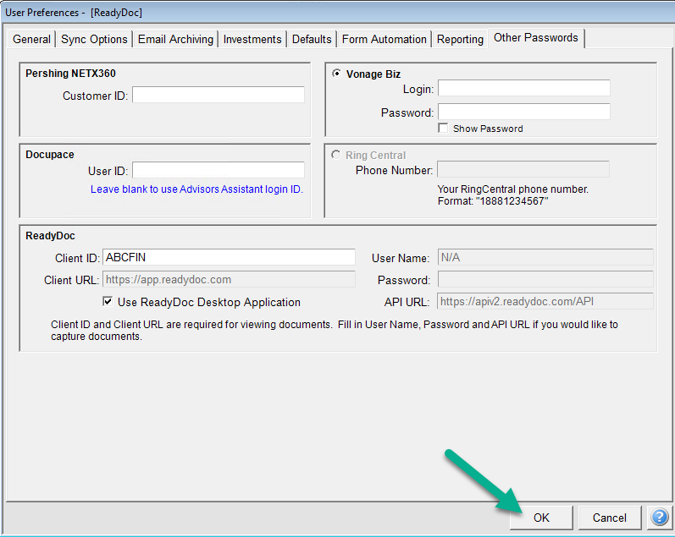Click the ReadyDoc Client ID field
The height and width of the screenshot is (537, 675).
[x=229, y=257]
